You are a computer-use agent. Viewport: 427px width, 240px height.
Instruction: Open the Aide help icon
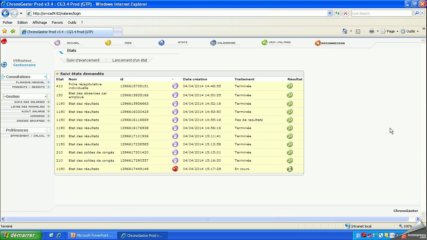(108, 43)
